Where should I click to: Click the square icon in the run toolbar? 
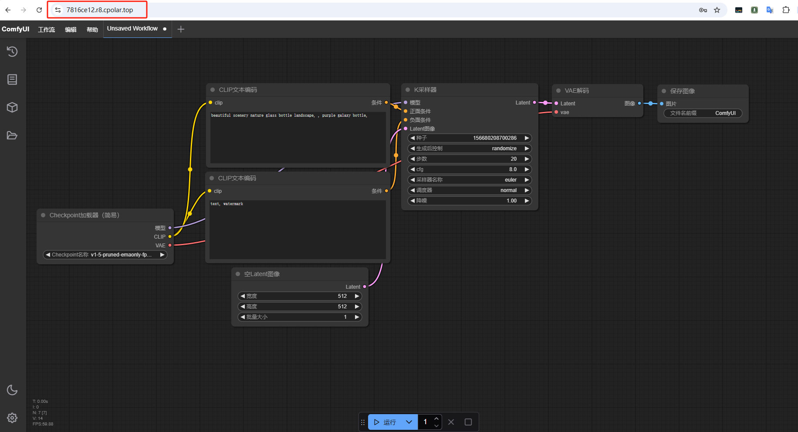468,422
